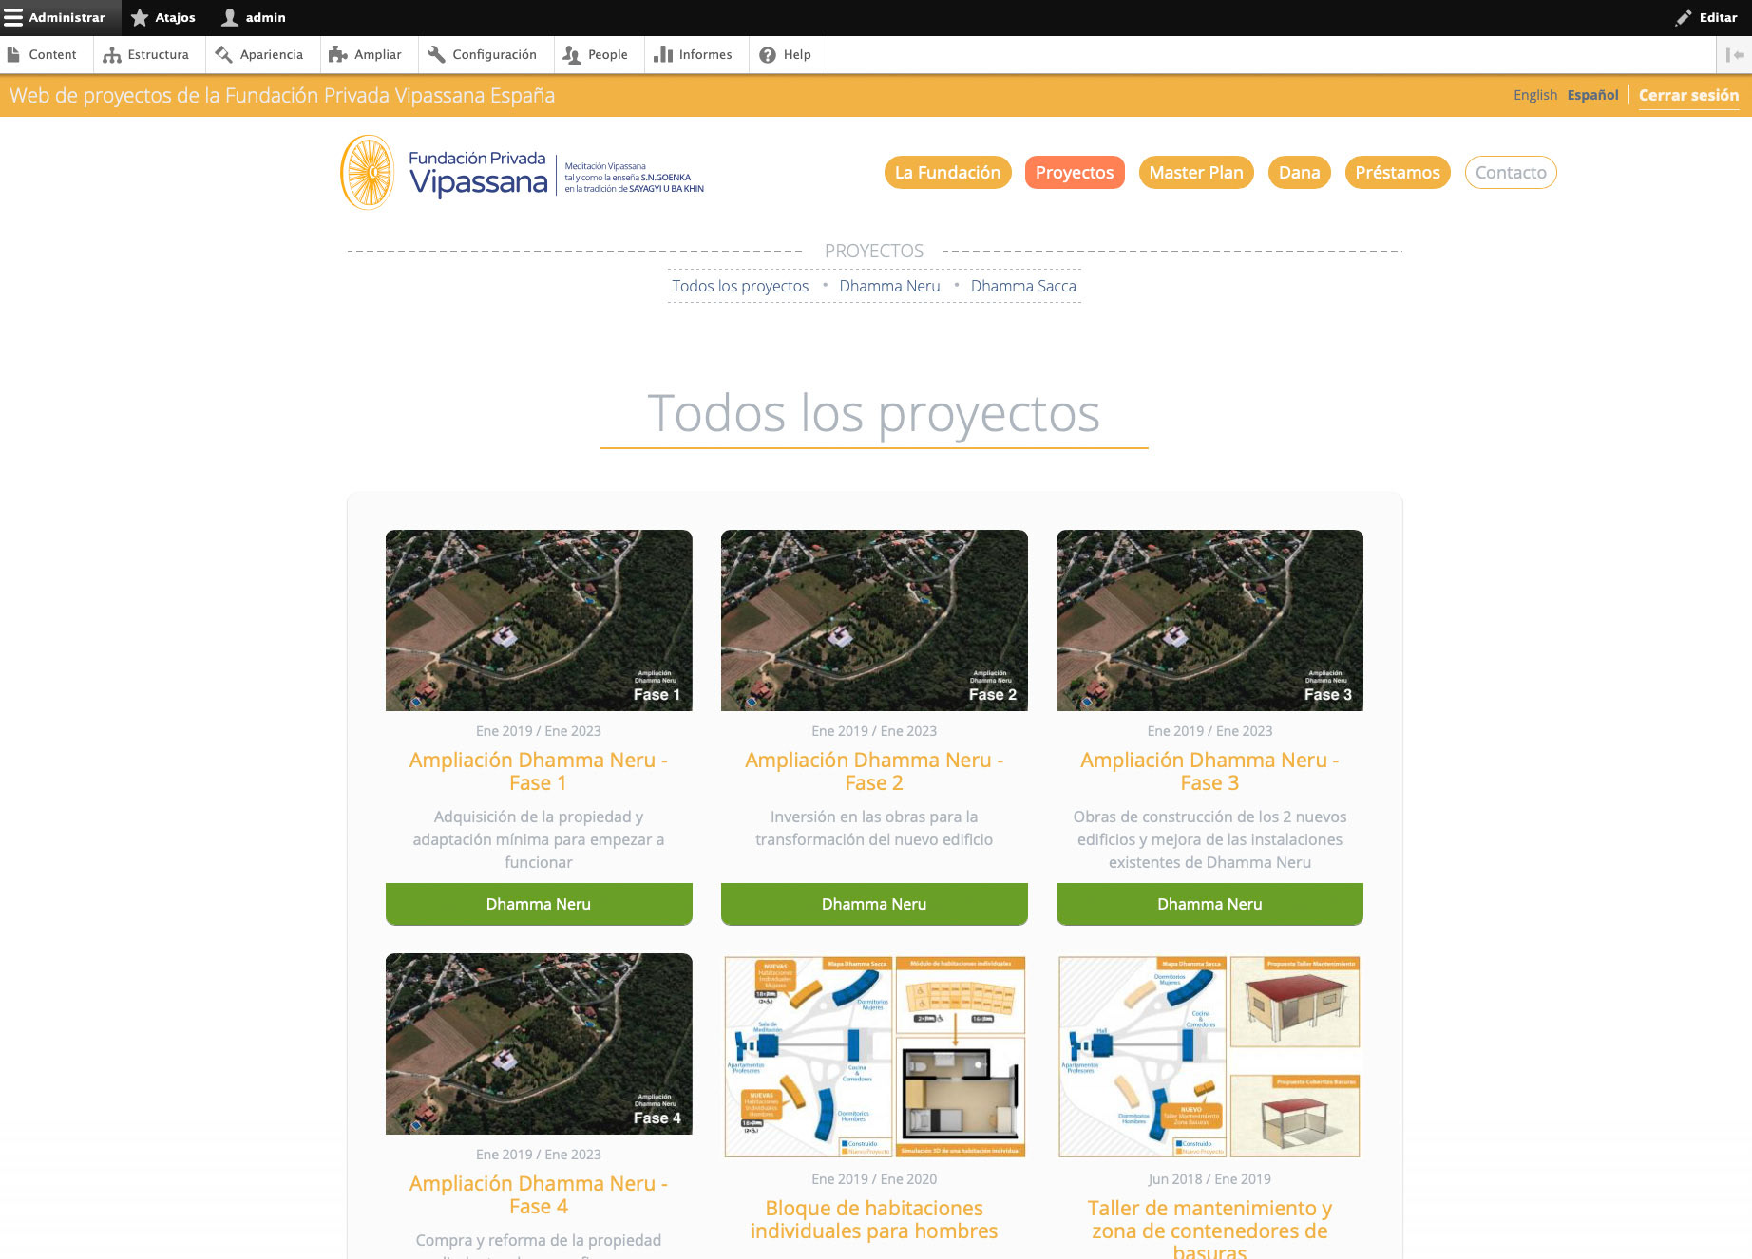This screenshot has width=1752, height=1259.
Task: Click the date Ene 2019 / Ene 2020
Action: (x=874, y=1178)
